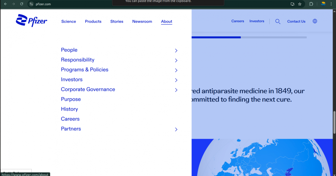Open the Stories menu
This screenshot has height=176, width=336.
click(x=117, y=21)
